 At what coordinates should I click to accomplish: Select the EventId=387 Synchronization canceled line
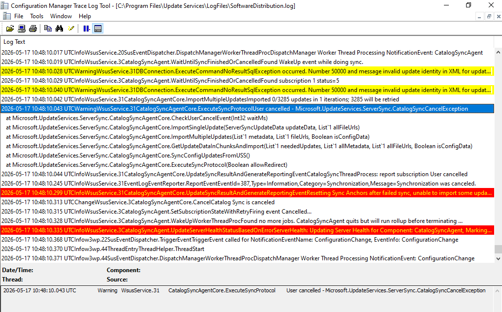tap(247, 184)
